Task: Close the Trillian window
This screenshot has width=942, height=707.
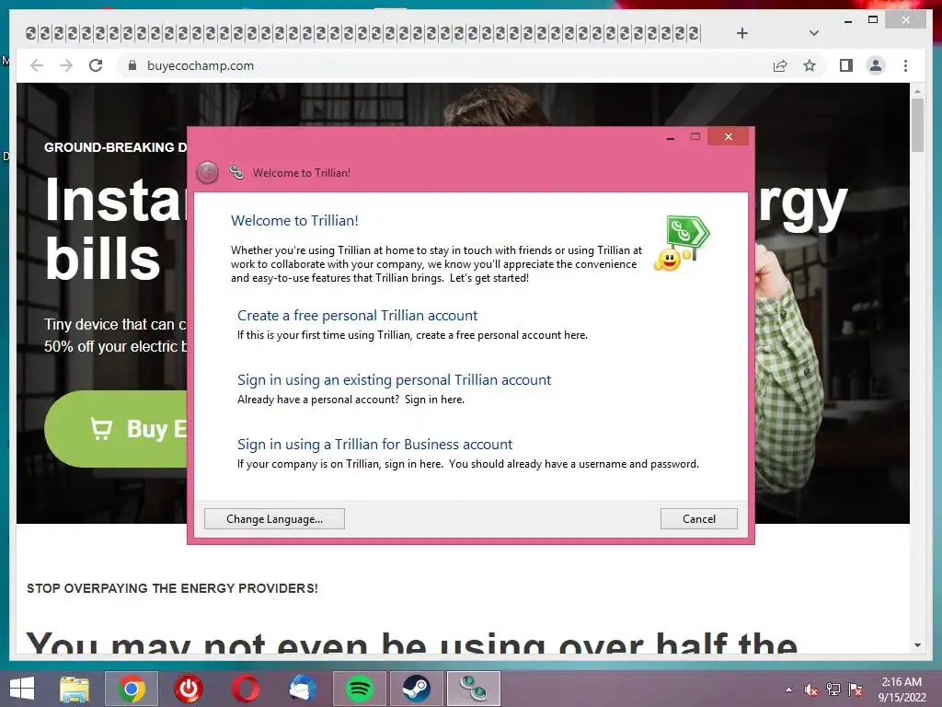Action: click(x=729, y=136)
